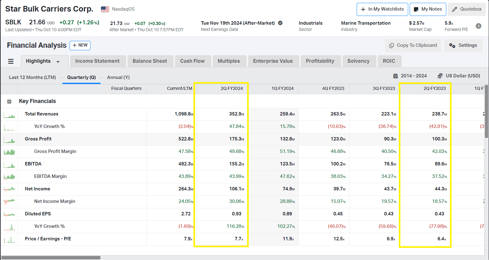Select the Quarterly (Q) period view
Viewport: 489px width, 260px height.
click(81, 77)
